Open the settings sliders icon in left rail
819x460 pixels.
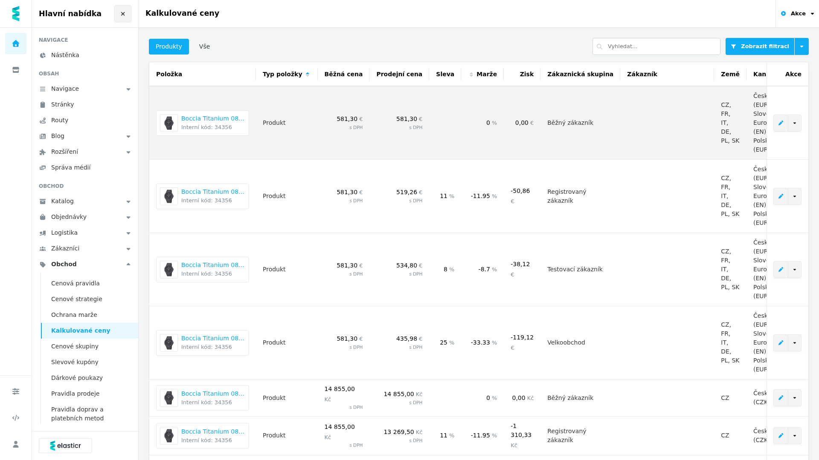(16, 391)
